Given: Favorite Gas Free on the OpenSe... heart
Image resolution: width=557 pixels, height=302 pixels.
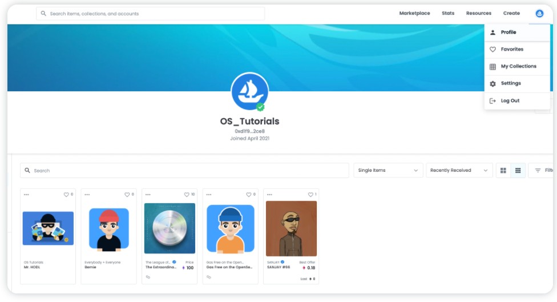Looking at the screenshot, I should pyautogui.click(x=249, y=195).
